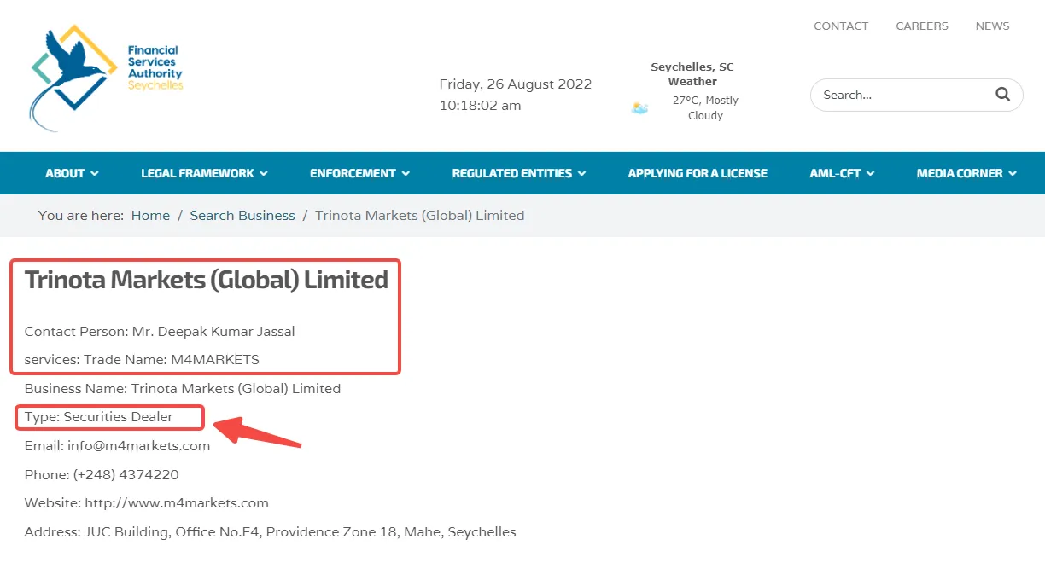
Task: Expand the AML-CFT dropdown chevron
Action: point(871,173)
